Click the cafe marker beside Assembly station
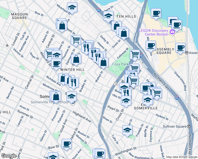 tap(181, 48)
